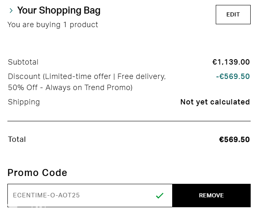Image resolution: width=263 pixels, height=213 pixels.
Task: Click the Promo Code heading
Action: click(x=37, y=173)
